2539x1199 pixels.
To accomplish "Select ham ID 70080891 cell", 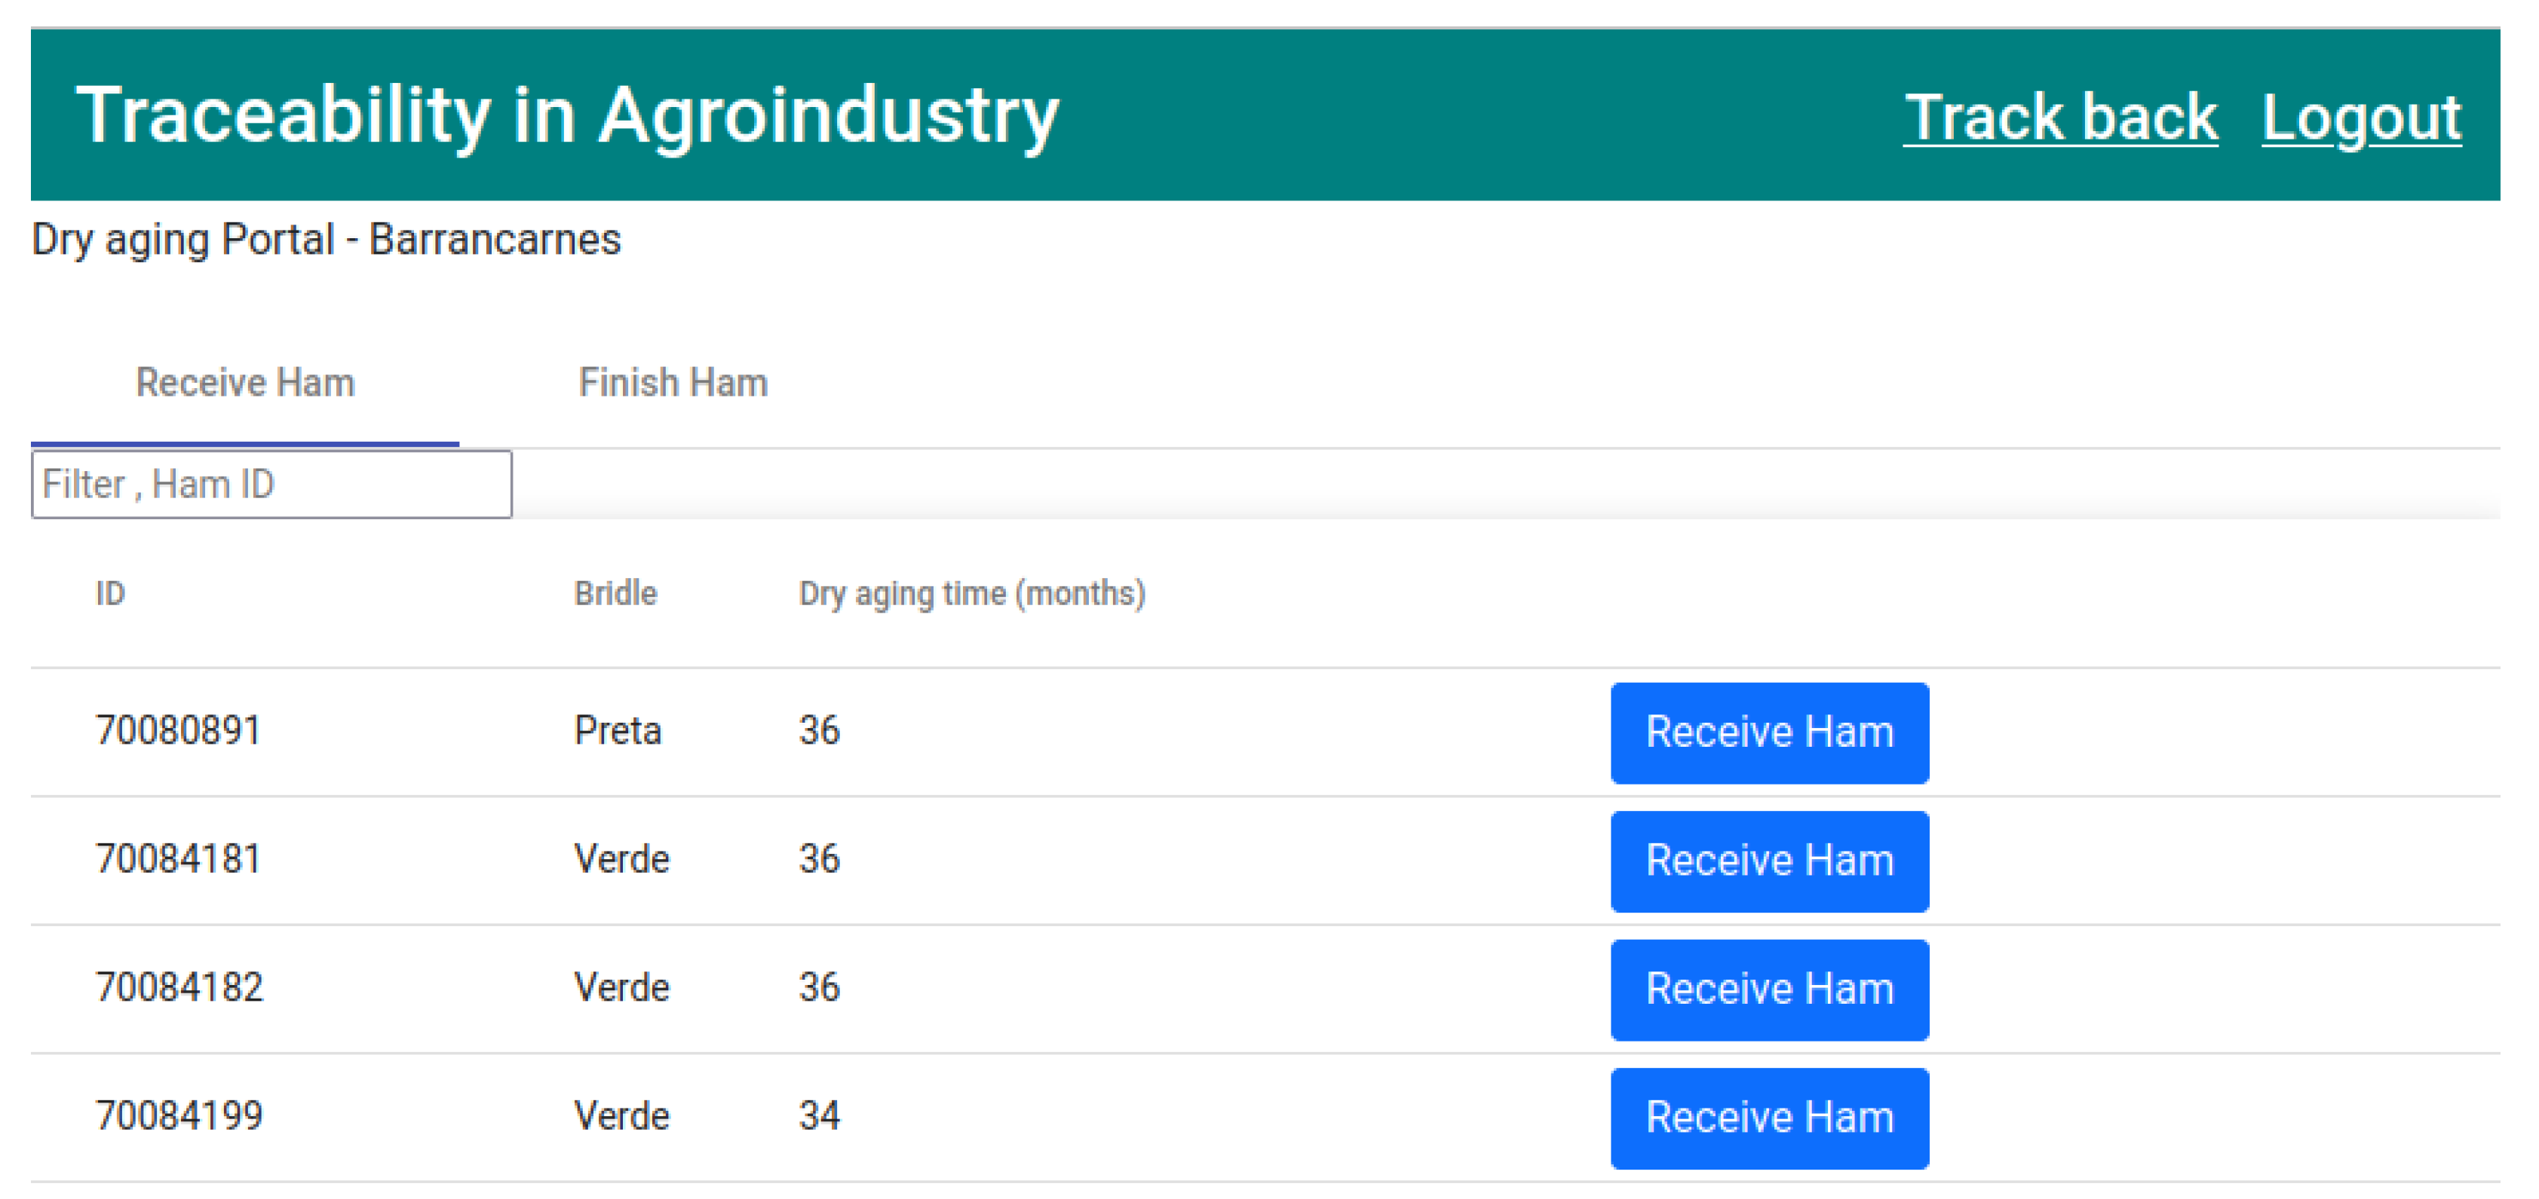I will pos(179,731).
